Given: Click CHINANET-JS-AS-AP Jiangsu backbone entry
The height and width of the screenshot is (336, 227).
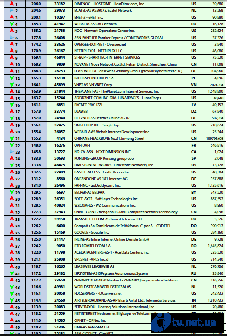Looking at the screenshot, I should (x=126, y=280).
